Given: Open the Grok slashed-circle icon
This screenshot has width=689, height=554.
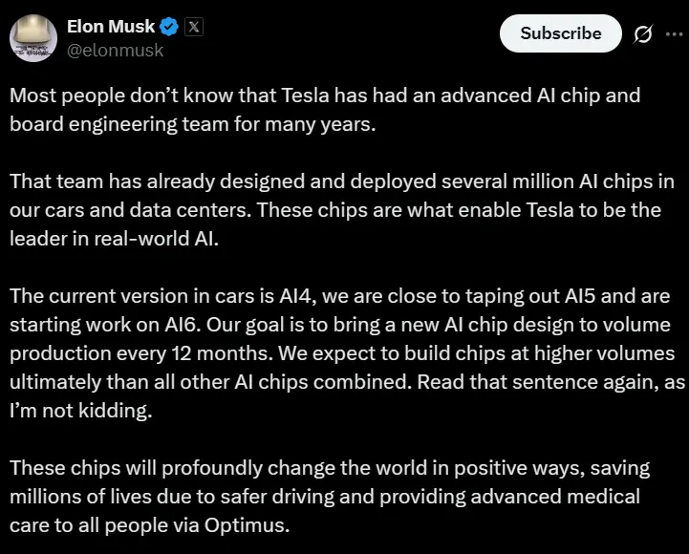Looking at the screenshot, I should pos(643,34).
